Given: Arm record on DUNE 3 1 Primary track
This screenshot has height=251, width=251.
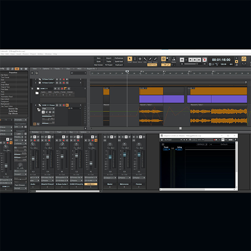Looking at the screenshot, I should [x=63, y=105].
